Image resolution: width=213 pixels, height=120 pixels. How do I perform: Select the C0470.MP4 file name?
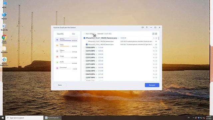[90, 74]
